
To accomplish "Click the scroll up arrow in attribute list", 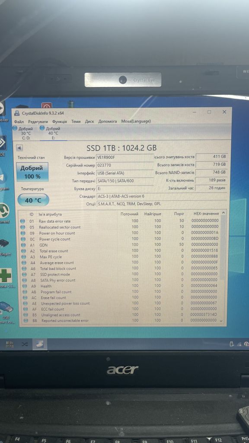I will point(223,213).
